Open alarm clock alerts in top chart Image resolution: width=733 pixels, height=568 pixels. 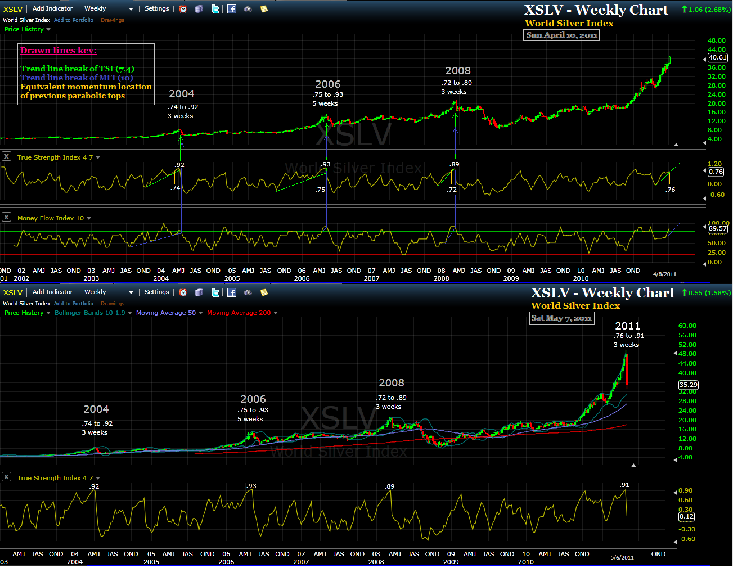[x=183, y=9]
